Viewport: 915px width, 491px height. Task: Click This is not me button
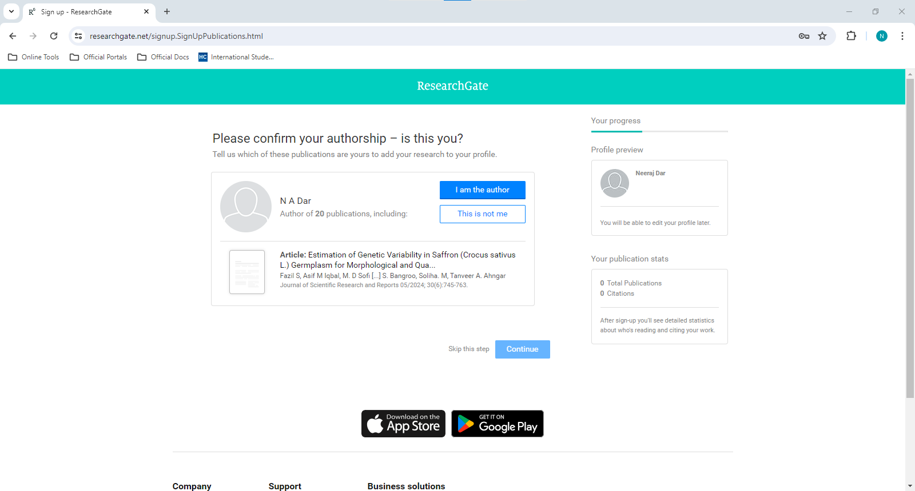(x=482, y=214)
